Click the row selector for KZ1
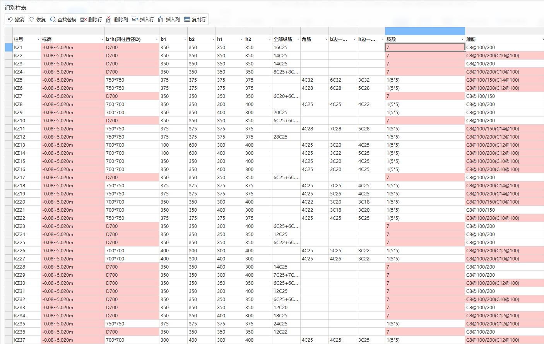The height and width of the screenshot is (344, 544). [9, 47]
